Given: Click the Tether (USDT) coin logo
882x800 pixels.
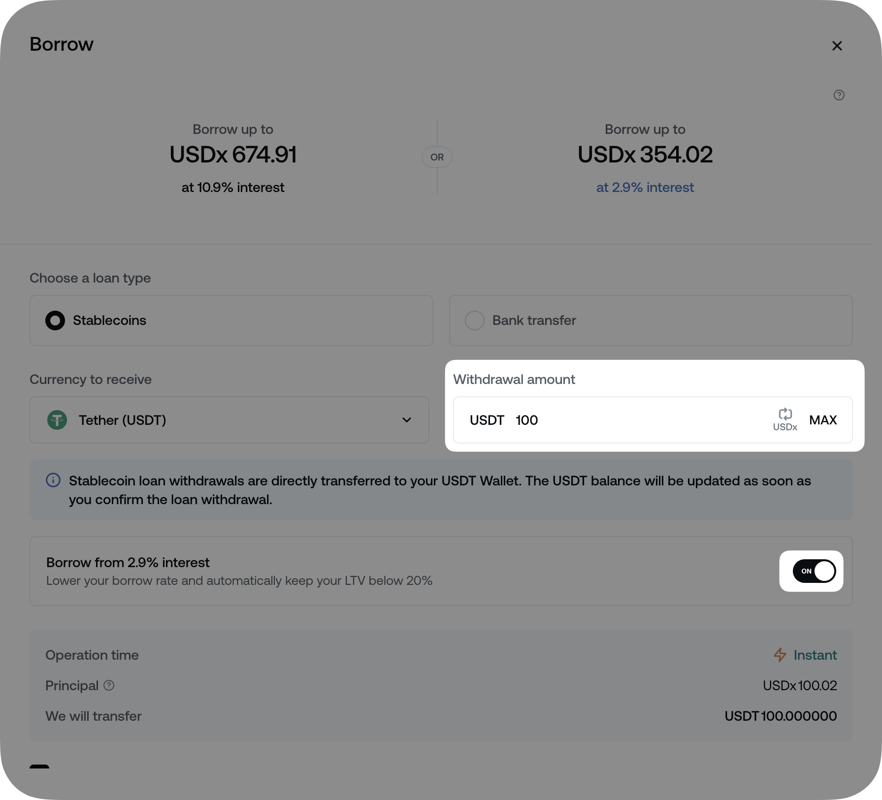Looking at the screenshot, I should [x=57, y=420].
